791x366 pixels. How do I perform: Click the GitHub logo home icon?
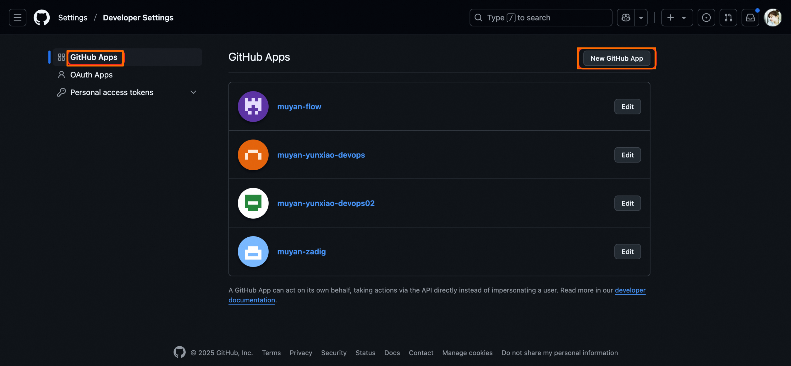point(41,18)
